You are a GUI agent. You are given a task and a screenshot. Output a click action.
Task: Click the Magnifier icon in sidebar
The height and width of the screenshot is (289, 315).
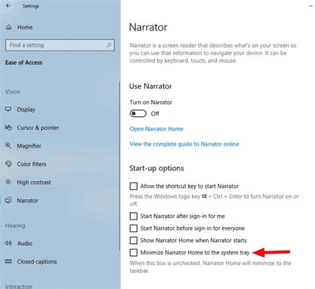coord(8,145)
